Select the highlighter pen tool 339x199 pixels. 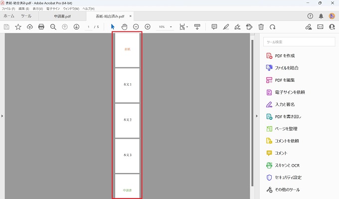226,27
